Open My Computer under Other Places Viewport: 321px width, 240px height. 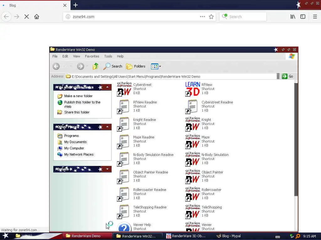[x=74, y=148]
